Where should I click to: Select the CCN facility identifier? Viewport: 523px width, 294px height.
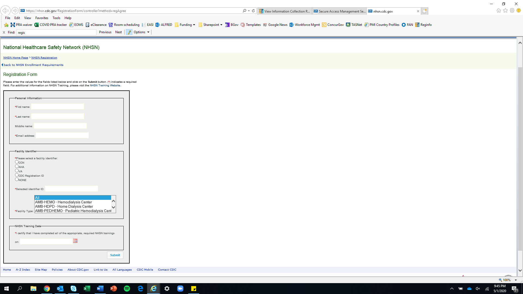17,162
